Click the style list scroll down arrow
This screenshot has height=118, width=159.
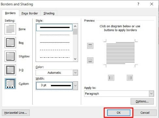pos(75,59)
